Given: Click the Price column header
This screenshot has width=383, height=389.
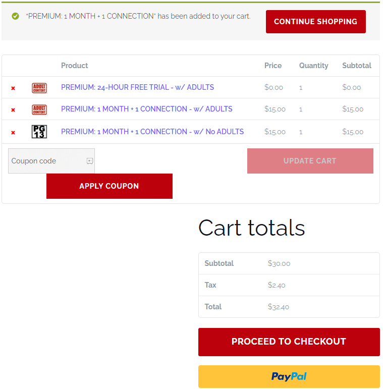Looking at the screenshot, I should 273,66.
